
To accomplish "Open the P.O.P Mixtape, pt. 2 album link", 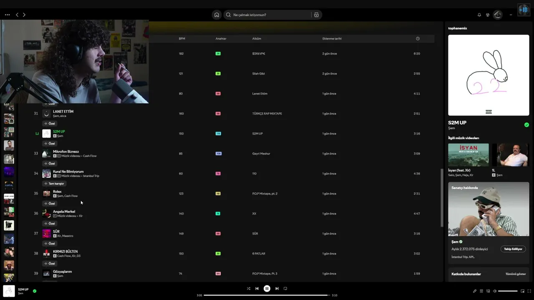I will pos(265,193).
